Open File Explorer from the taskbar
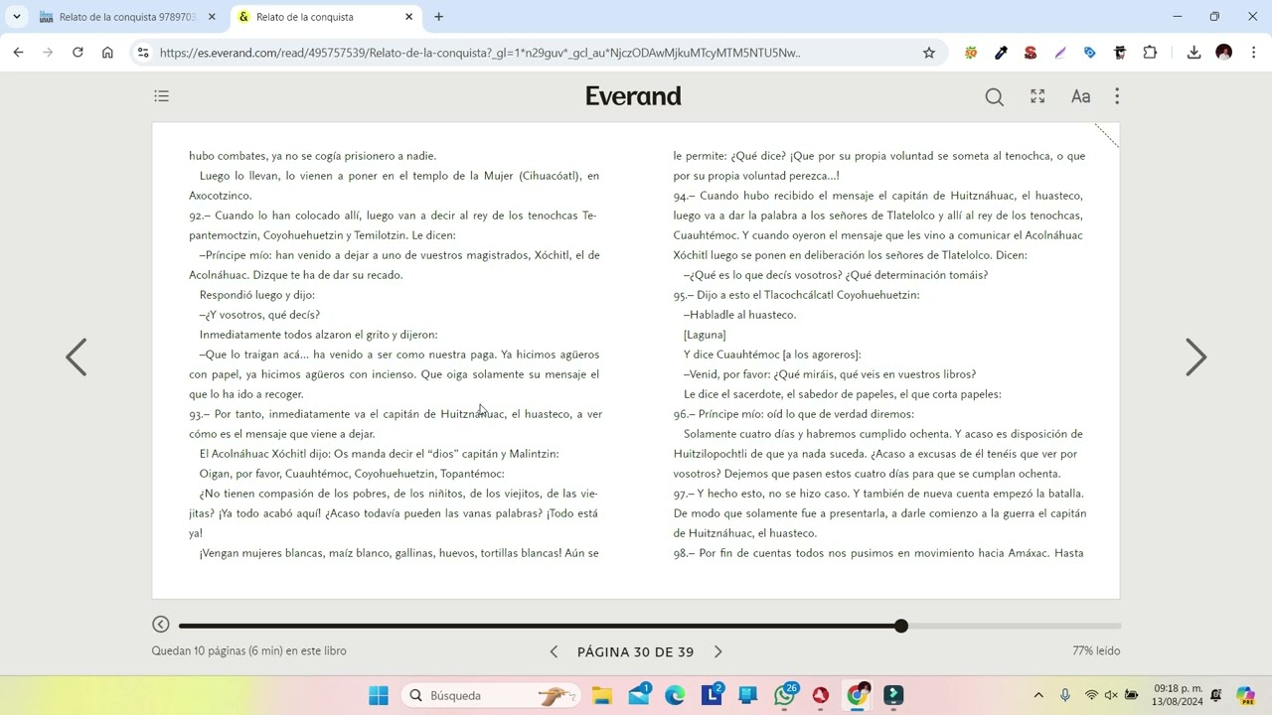This screenshot has width=1272, height=715. point(602,695)
